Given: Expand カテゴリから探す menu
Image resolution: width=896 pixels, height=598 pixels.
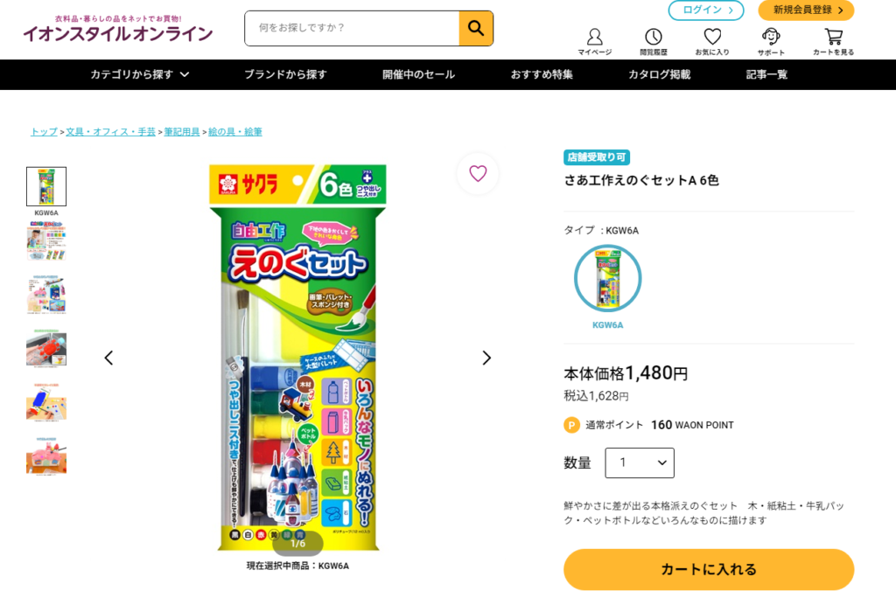Looking at the screenshot, I should [140, 74].
